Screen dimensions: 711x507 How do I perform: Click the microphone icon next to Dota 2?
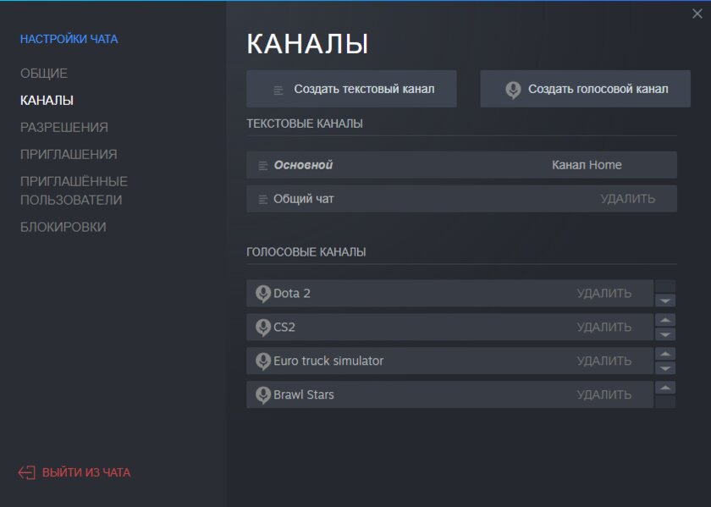click(x=262, y=294)
